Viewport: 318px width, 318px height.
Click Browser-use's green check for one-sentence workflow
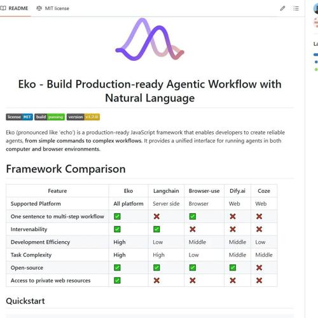point(193,216)
